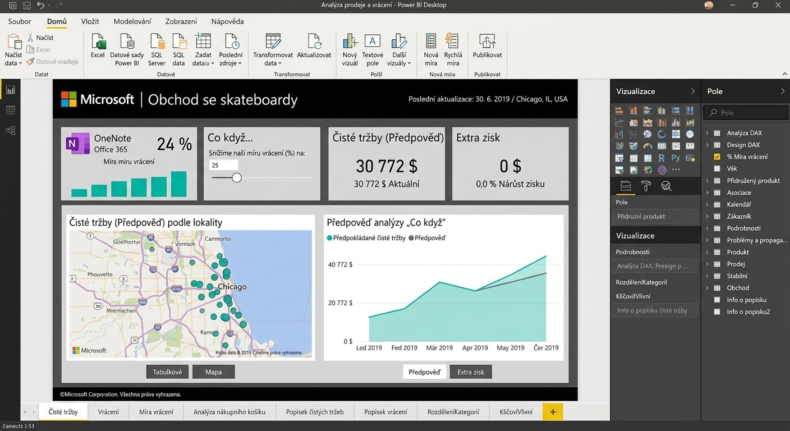
Task: Collapse the ribbon with the caret
Action: tap(784, 74)
